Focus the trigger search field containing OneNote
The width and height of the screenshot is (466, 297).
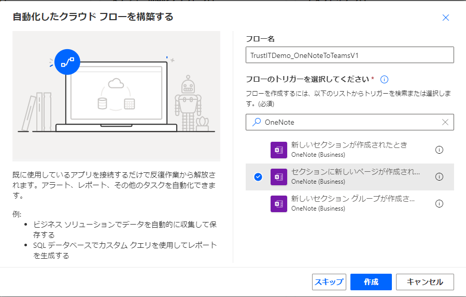pos(350,122)
